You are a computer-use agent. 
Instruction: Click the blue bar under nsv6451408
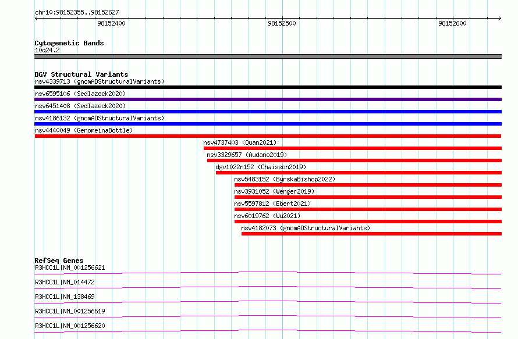coord(268,112)
